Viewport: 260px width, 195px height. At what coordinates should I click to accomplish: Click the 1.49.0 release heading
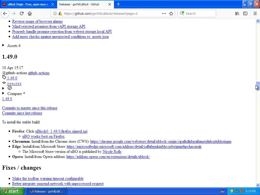(x=10, y=57)
